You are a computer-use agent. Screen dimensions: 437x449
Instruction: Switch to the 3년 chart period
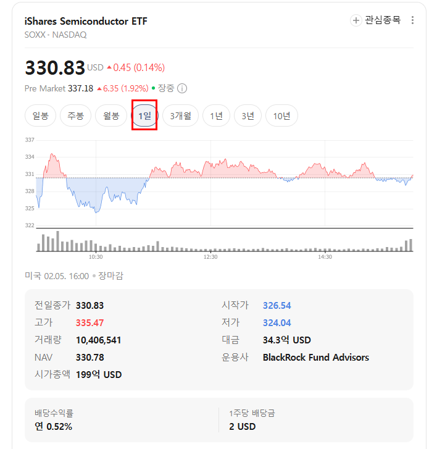[248, 115]
